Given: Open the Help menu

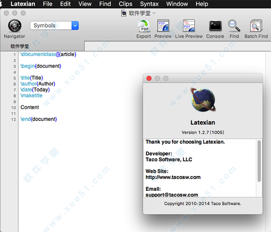Looking at the screenshot, I should click(x=202, y=4).
